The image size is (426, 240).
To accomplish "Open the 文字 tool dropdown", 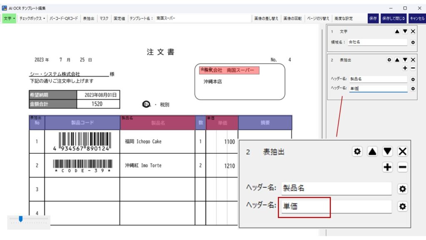I will 9,18.
